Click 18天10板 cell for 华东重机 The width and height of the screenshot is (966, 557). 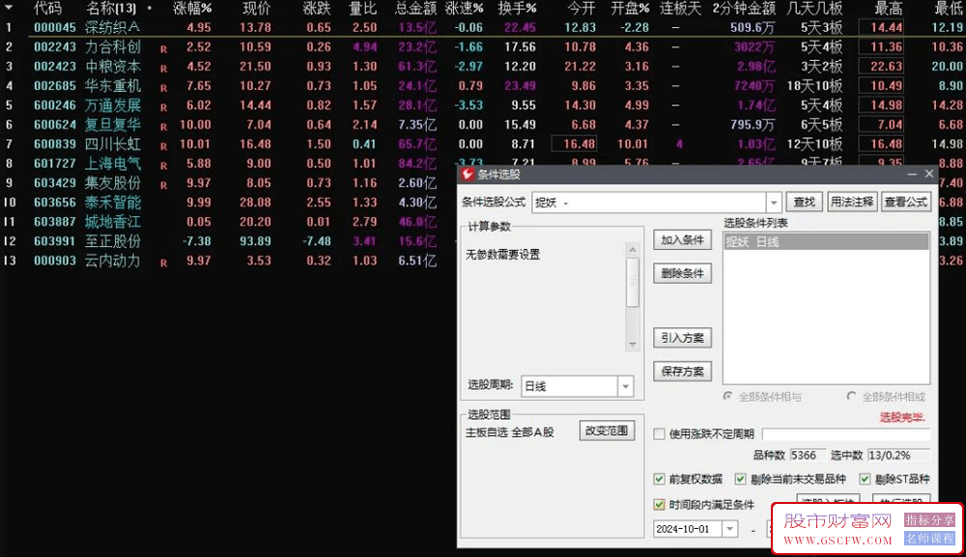813,86
